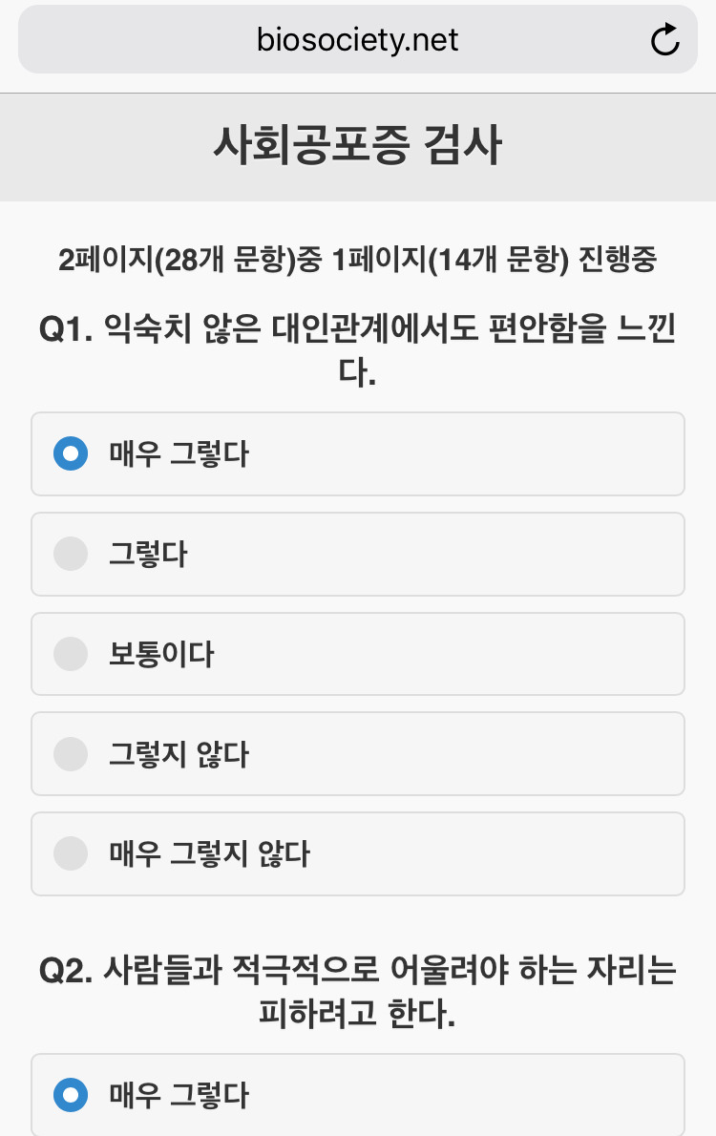The width and height of the screenshot is (716, 1136).
Task: Click the Q1 '그렇다' label text
Action: click(x=148, y=555)
